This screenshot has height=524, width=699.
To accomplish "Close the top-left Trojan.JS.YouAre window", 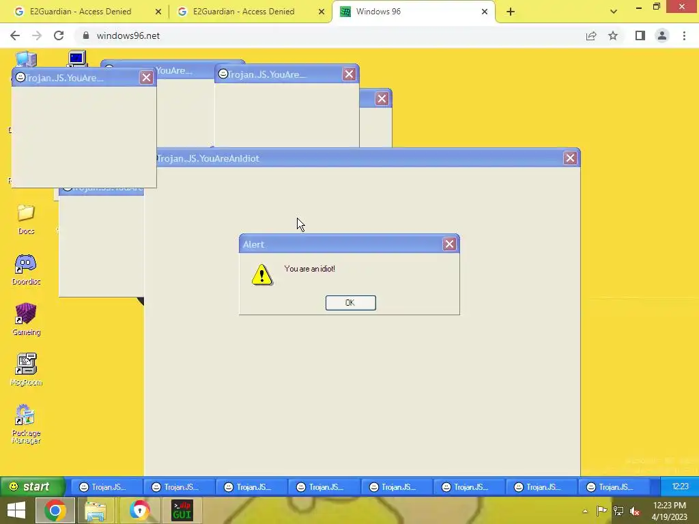I will pyautogui.click(x=146, y=78).
